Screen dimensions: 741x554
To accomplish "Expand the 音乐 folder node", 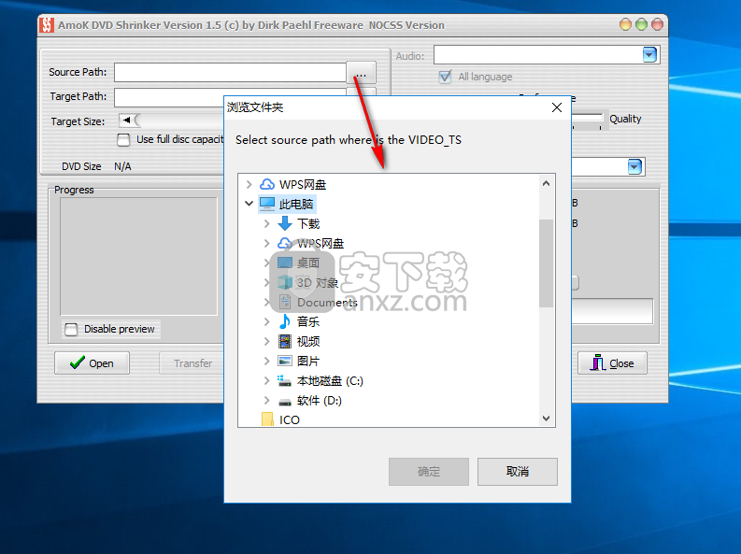I will click(267, 321).
